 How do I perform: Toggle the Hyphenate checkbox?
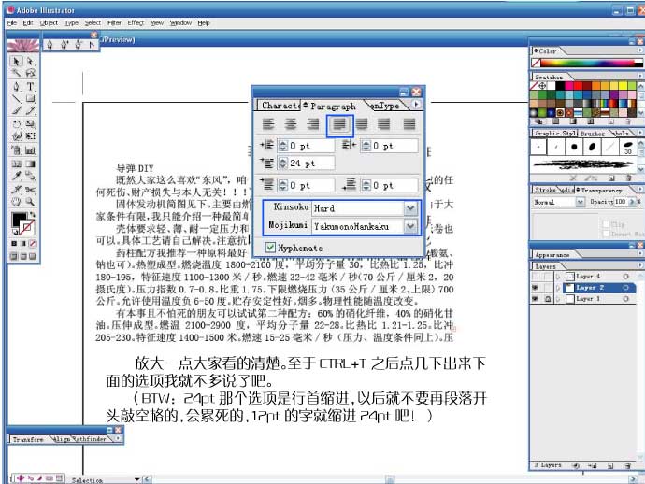click(x=270, y=248)
